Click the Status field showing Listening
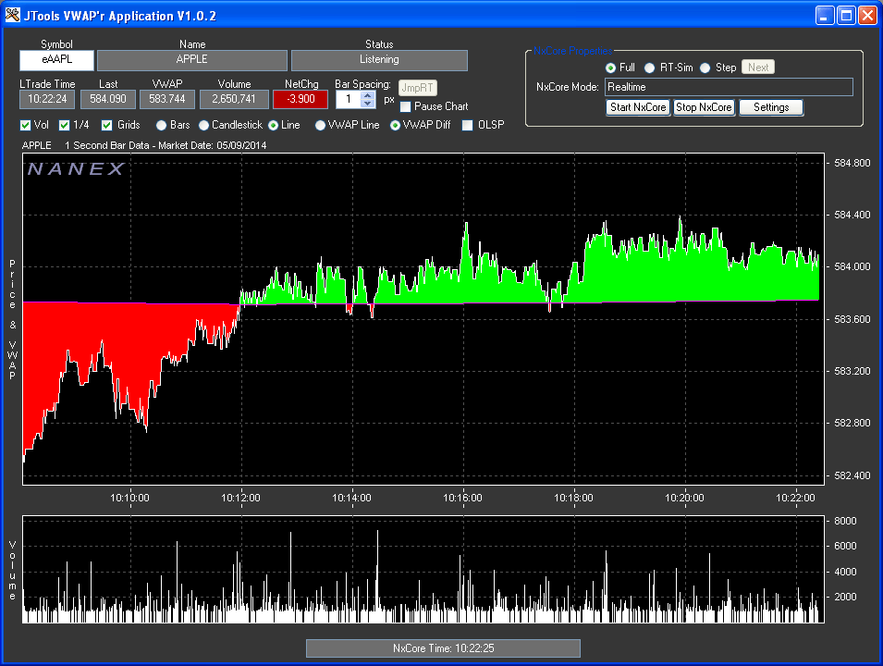The height and width of the screenshot is (666, 883). point(379,60)
